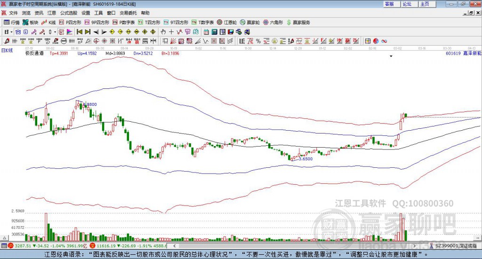Toggle the highlighted 权 adjustment button

coord(62,32)
